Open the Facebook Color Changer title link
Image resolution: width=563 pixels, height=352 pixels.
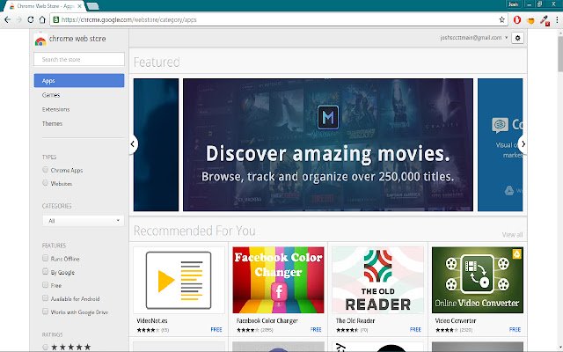point(267,320)
